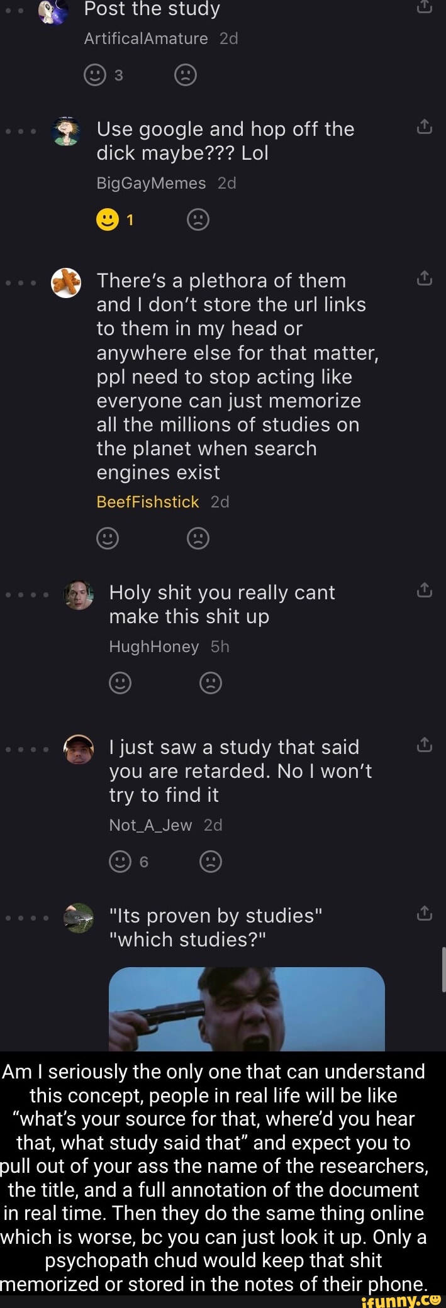Open HughHoney's username

(x=154, y=646)
